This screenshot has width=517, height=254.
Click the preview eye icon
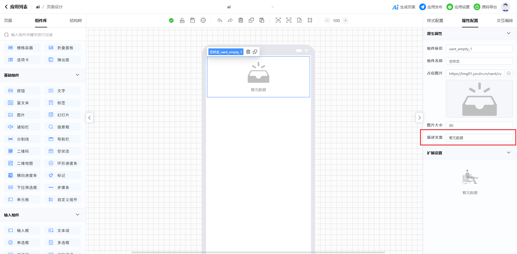tap(278, 20)
